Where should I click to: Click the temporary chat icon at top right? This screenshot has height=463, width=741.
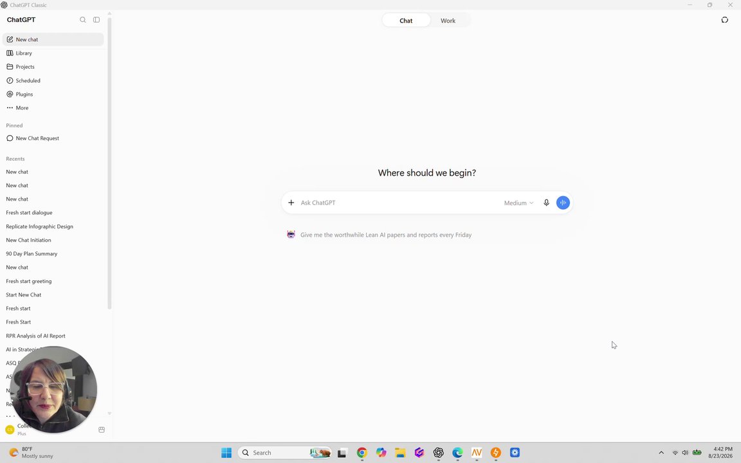click(724, 20)
